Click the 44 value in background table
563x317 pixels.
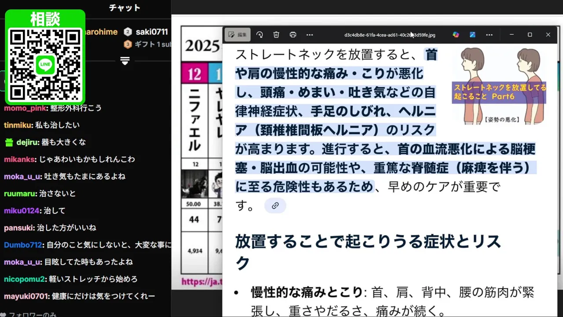tap(194, 219)
